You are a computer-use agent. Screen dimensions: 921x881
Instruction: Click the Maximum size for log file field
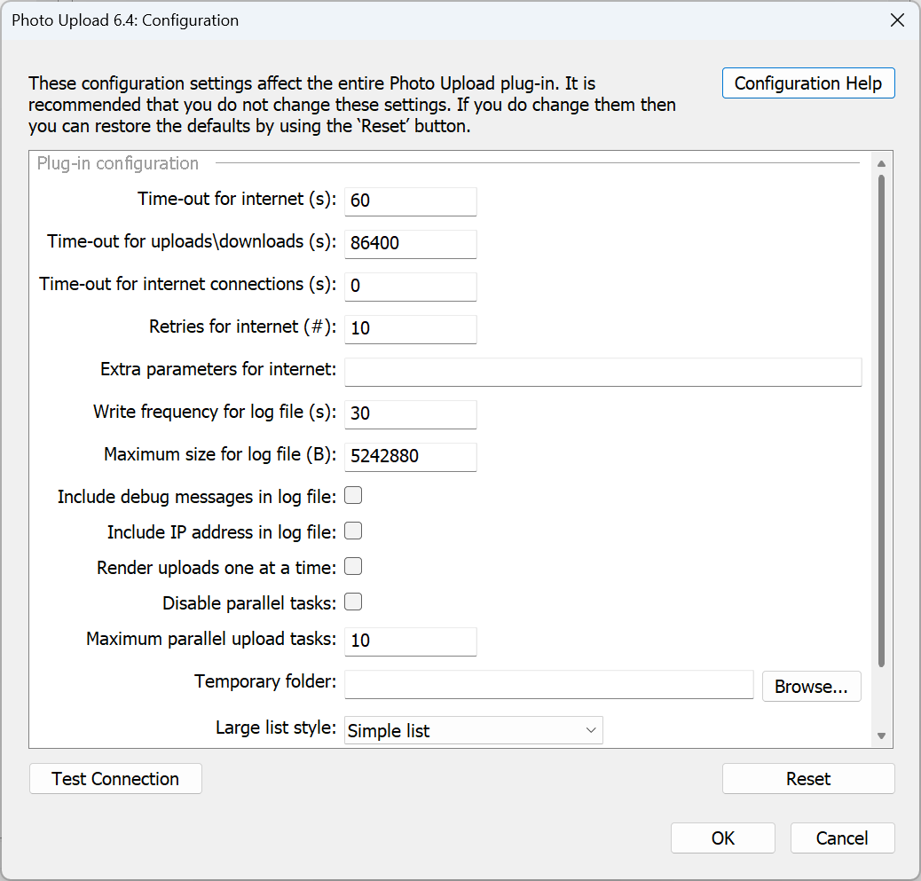click(410, 456)
